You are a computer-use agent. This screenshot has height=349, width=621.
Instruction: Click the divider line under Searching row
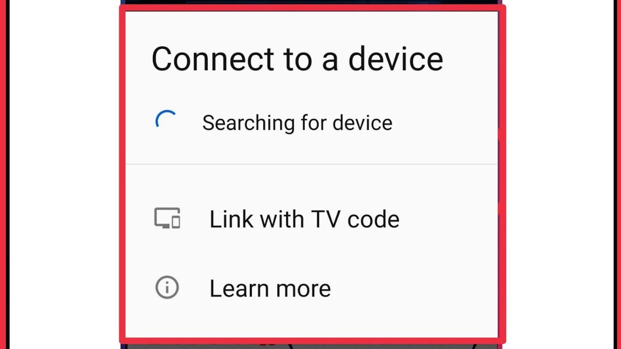[311, 164]
